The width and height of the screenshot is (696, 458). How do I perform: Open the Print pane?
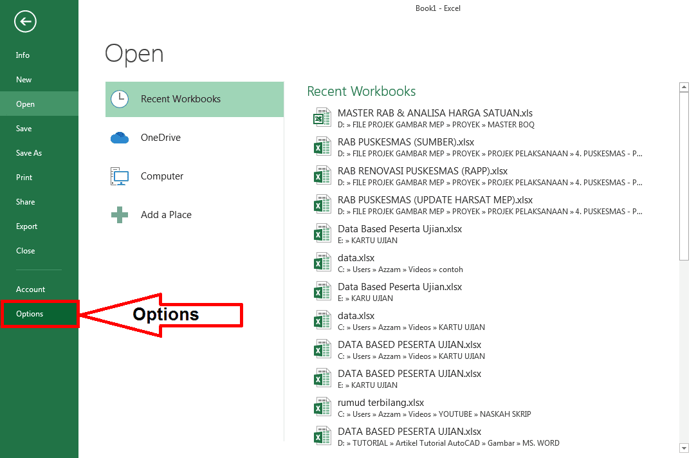pos(23,177)
